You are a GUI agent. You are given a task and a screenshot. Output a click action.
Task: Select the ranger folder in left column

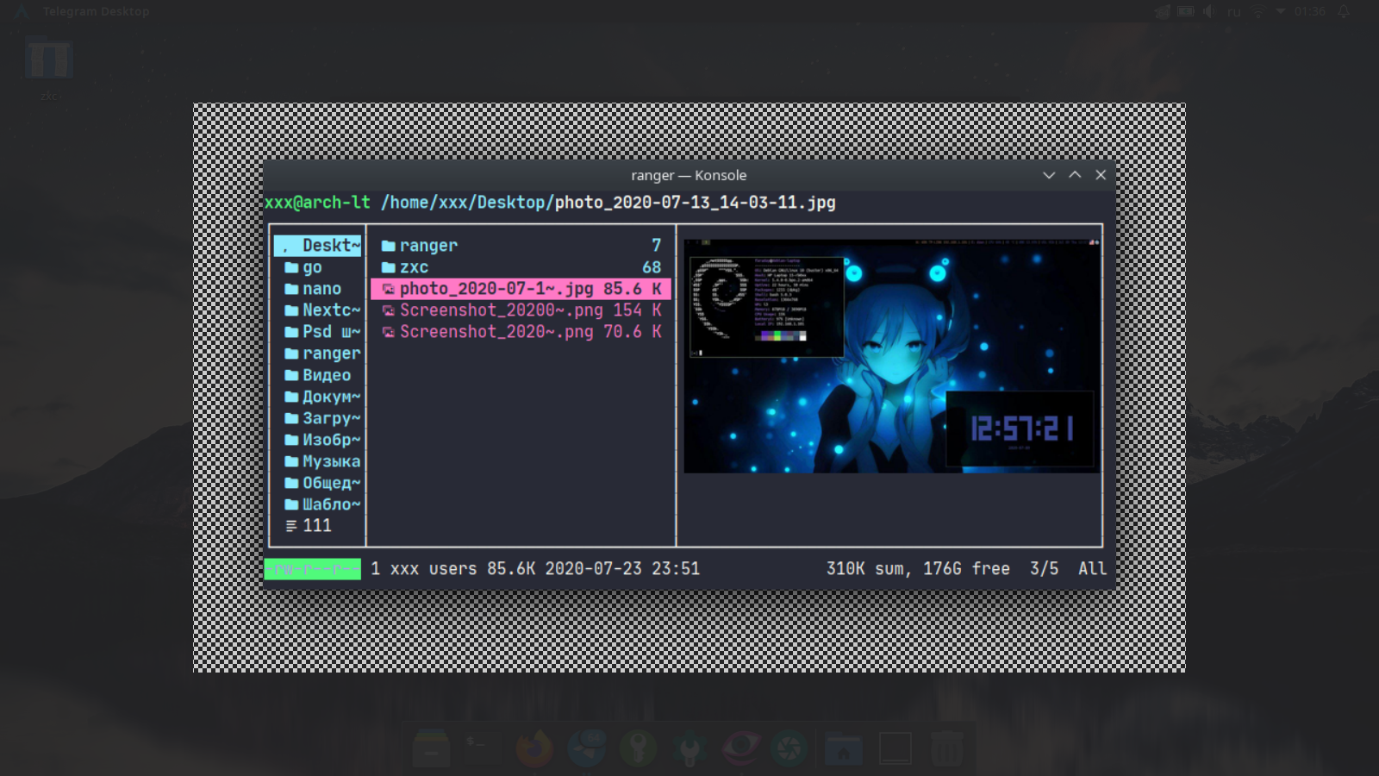[x=322, y=354]
